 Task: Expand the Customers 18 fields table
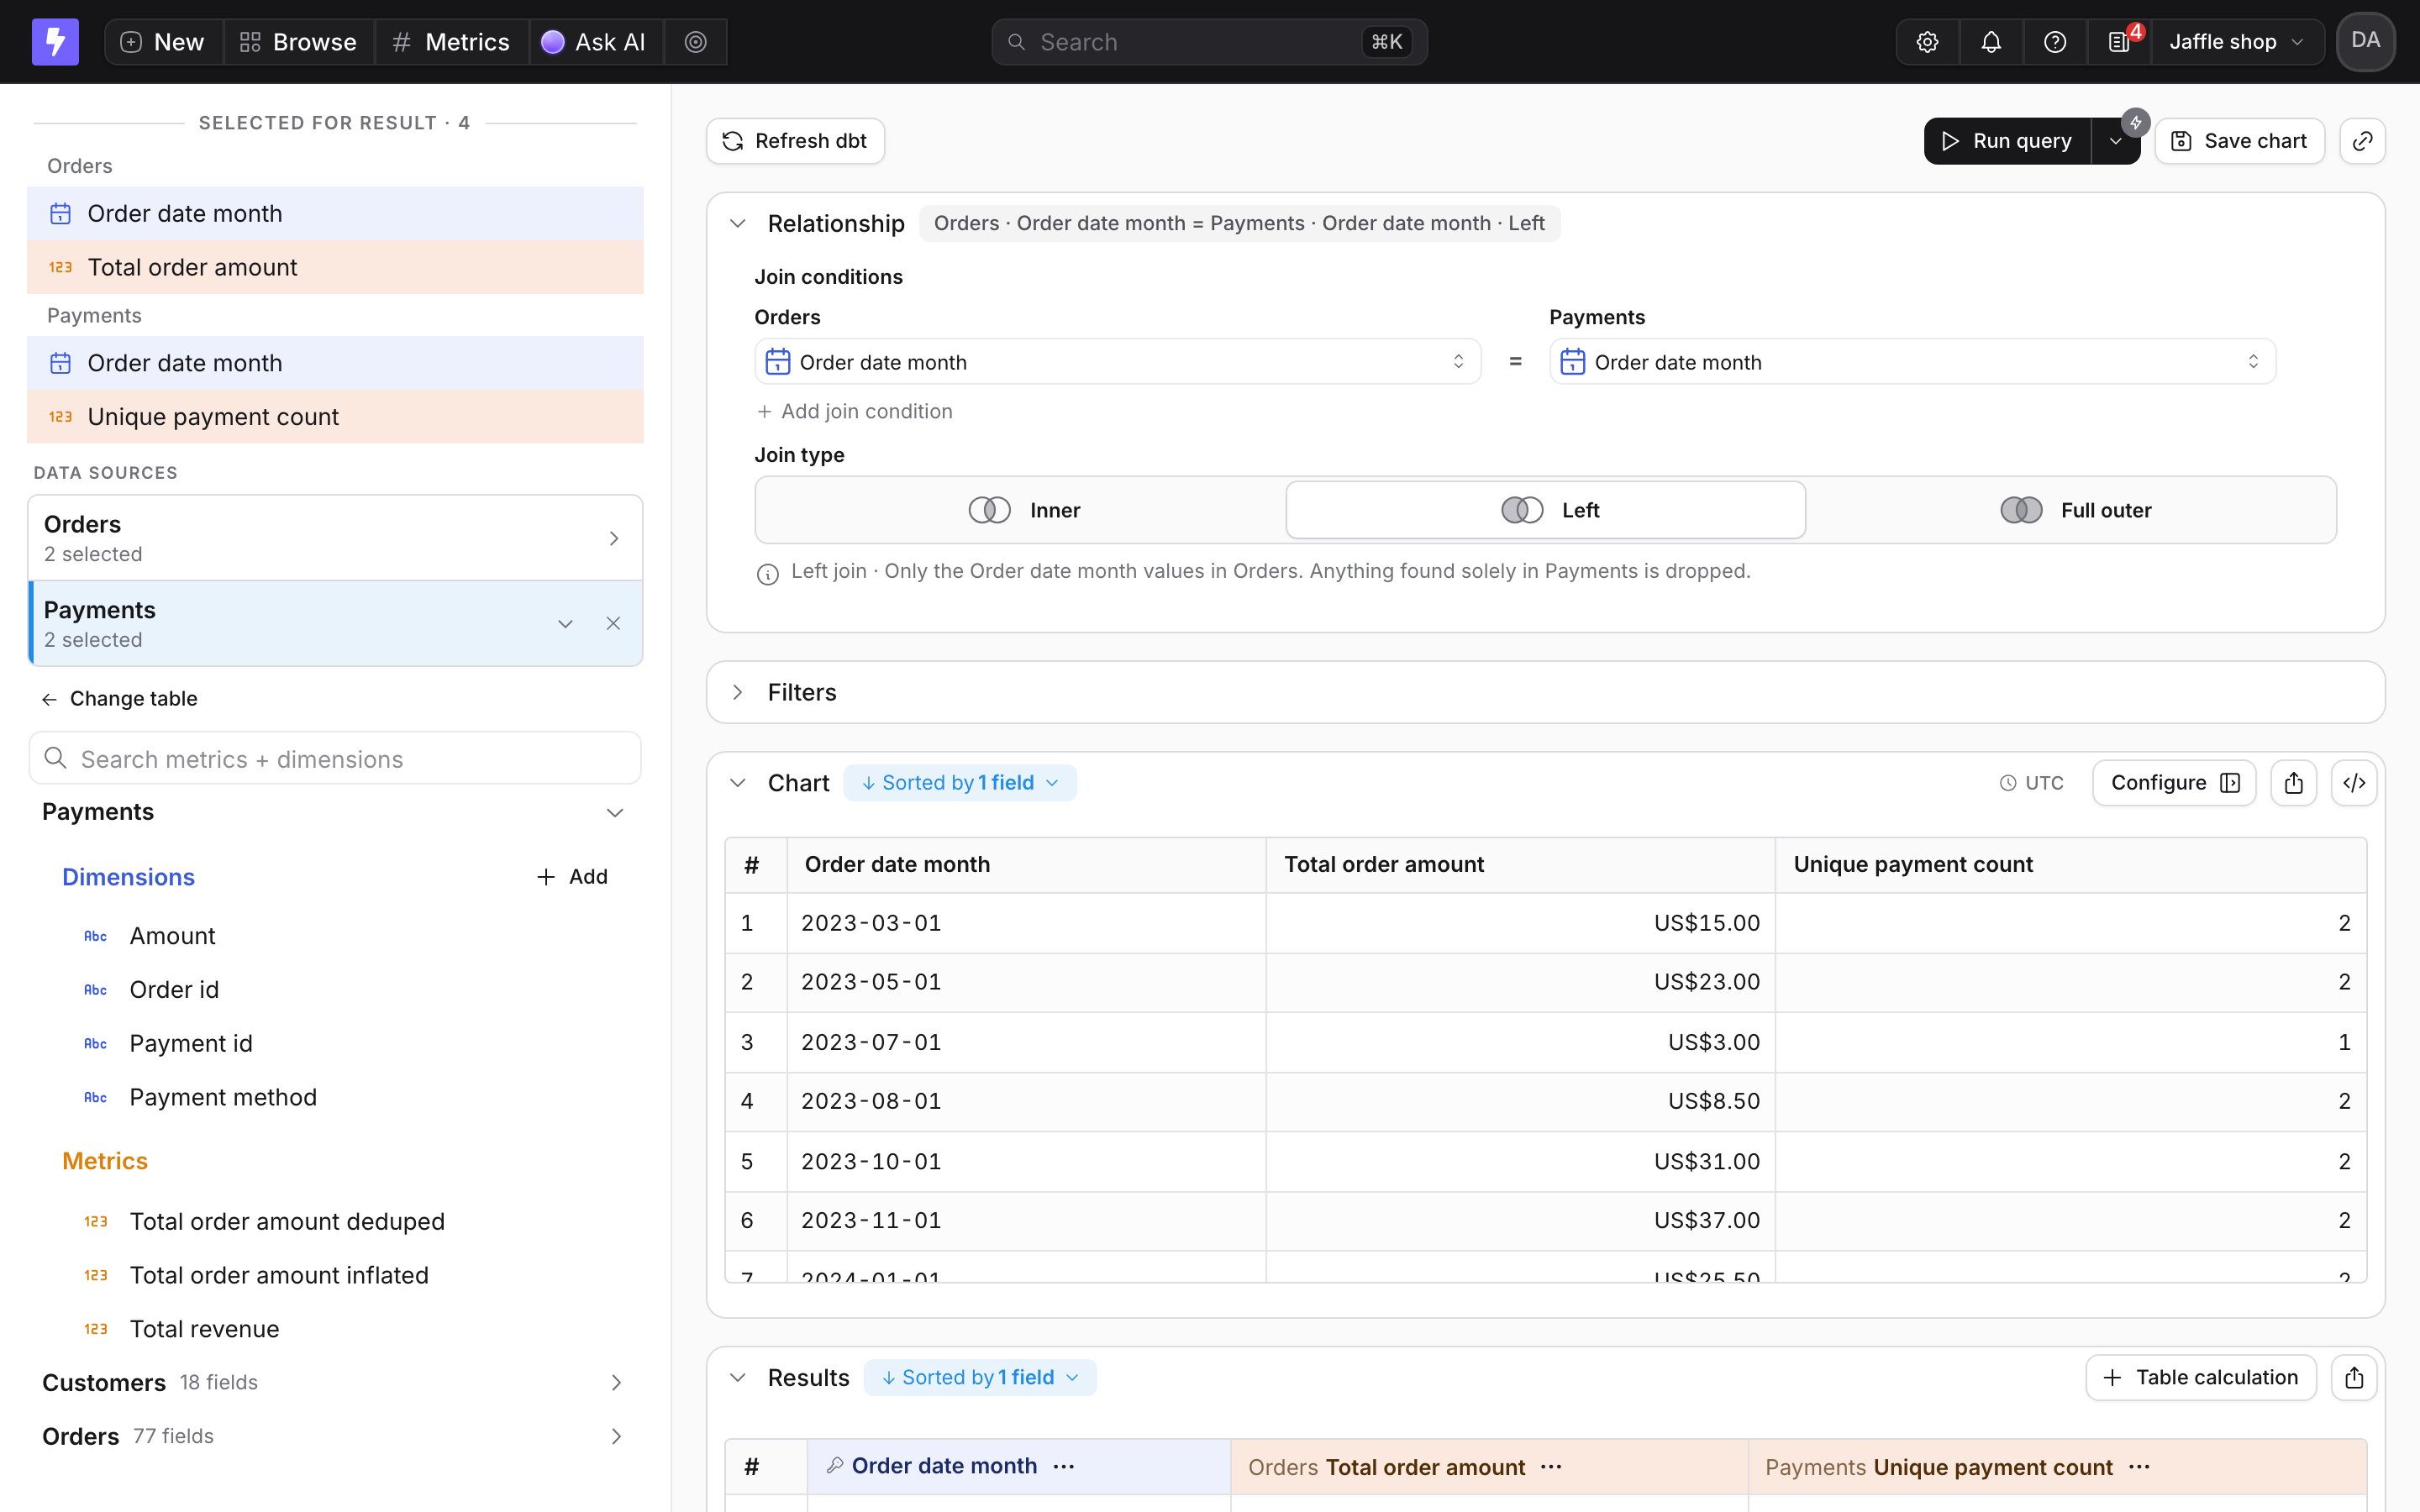[335, 1383]
